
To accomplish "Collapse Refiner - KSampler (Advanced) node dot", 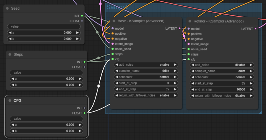I will pyautogui.click(x=190, y=21).
